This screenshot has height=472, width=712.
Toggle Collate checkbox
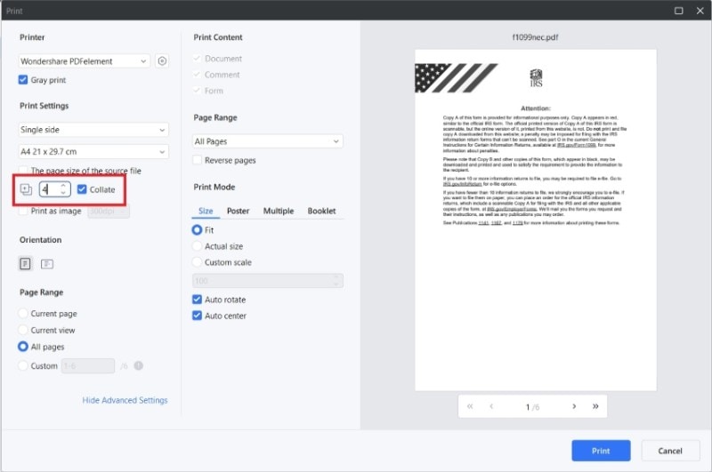click(82, 189)
